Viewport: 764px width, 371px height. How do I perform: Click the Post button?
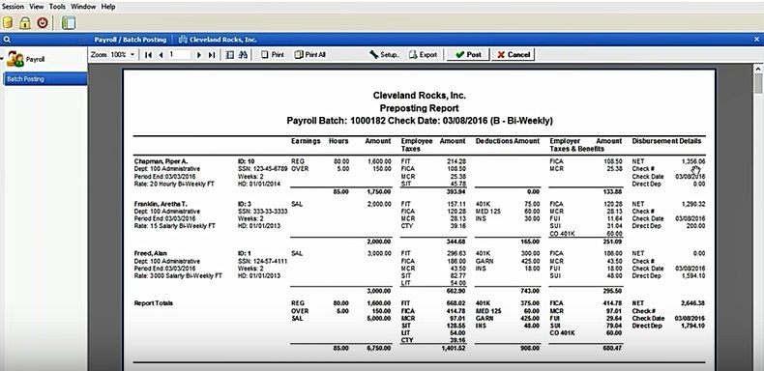coord(468,54)
